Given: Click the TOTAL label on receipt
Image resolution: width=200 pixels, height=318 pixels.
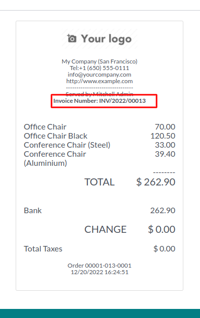Looking at the screenshot, I should 99,182.
